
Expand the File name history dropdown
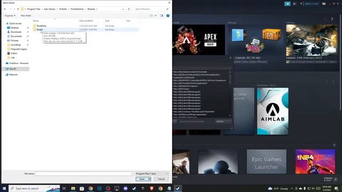(x=131, y=174)
